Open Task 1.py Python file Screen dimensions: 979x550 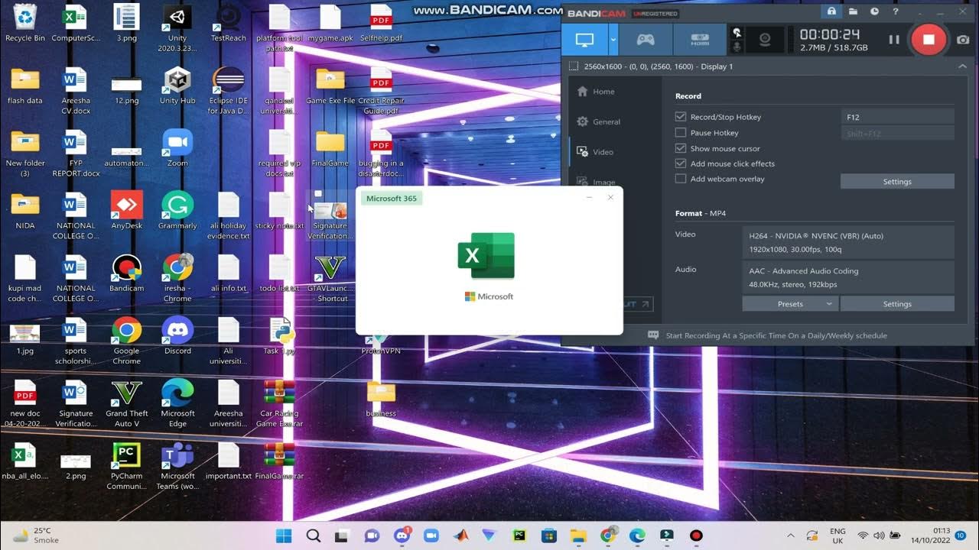pyautogui.click(x=279, y=336)
